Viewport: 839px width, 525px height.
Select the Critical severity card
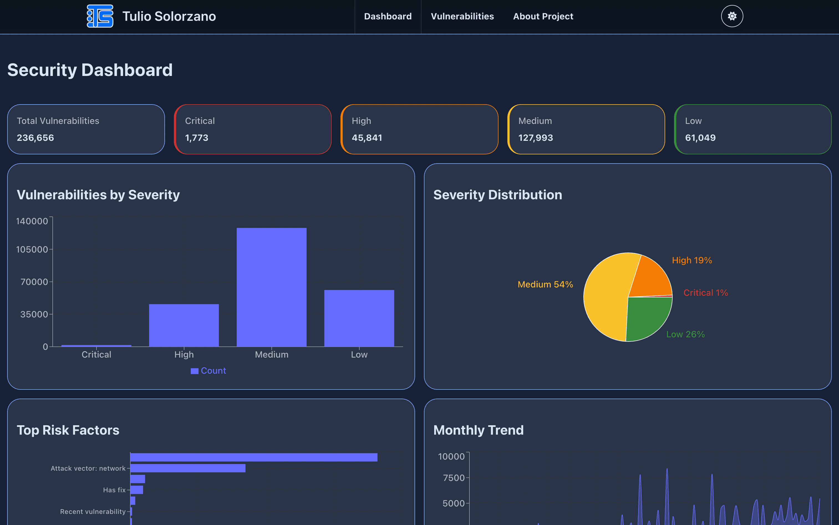[253, 129]
